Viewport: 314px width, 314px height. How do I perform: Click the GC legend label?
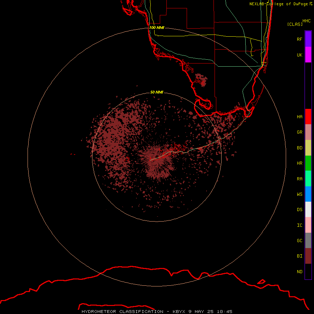pyautogui.click(x=300, y=241)
